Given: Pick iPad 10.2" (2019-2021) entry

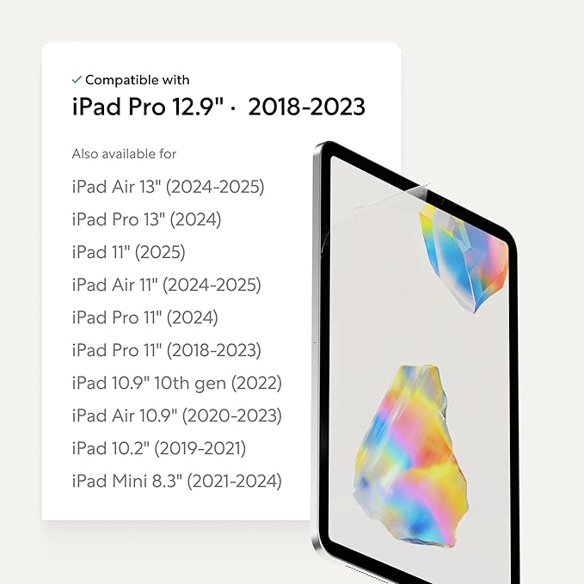Looking at the screenshot, I should [158, 448].
